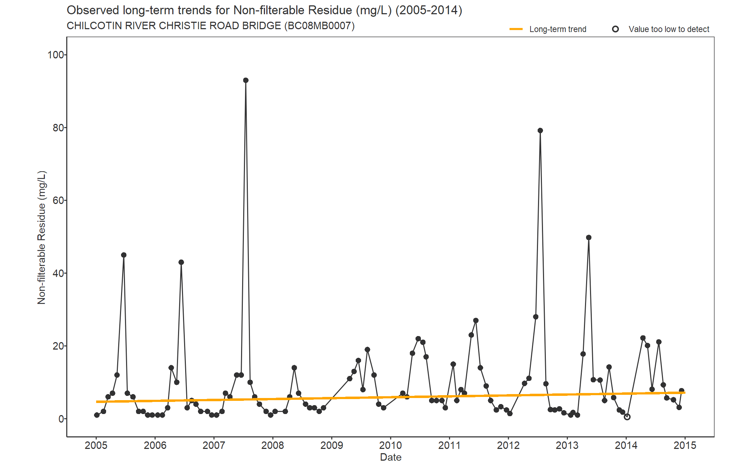Click the y-axis tick label 60
The image size is (752, 466).
pyautogui.click(x=58, y=200)
